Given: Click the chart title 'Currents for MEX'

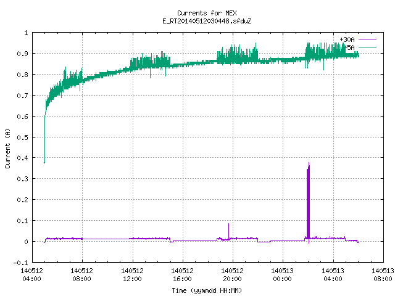Looking at the screenshot, I should point(207,13).
